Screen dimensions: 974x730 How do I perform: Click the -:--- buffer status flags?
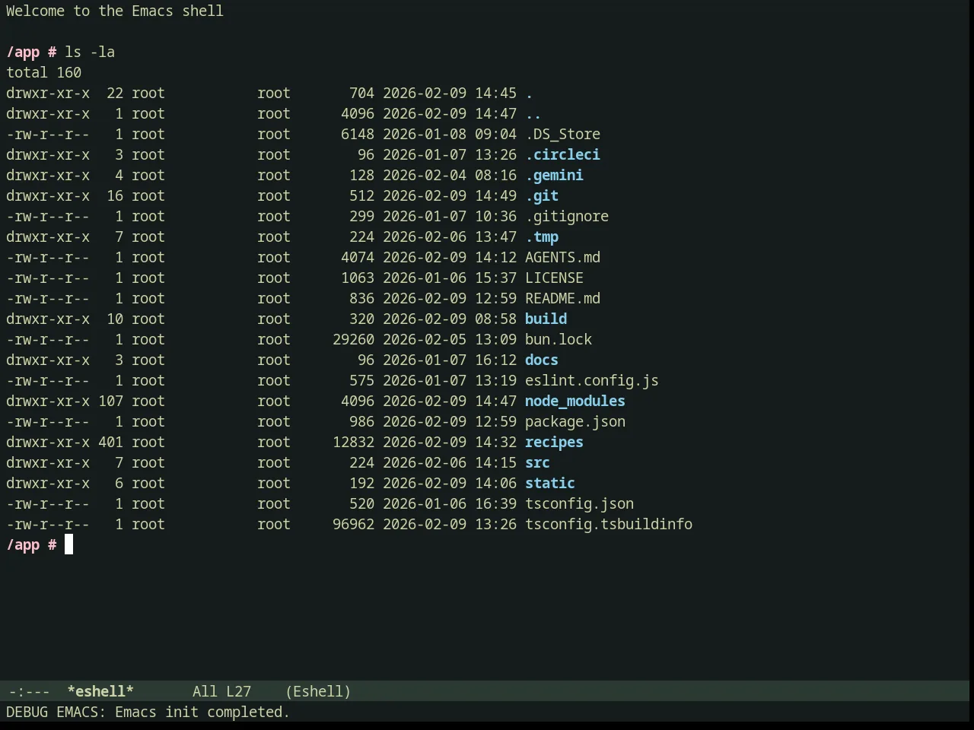[x=29, y=691]
